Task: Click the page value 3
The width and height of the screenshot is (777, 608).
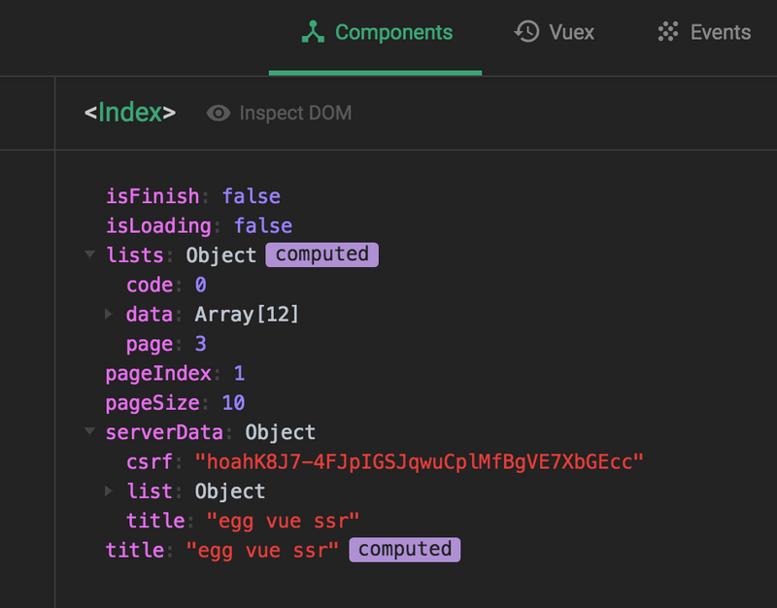Action: 200,344
